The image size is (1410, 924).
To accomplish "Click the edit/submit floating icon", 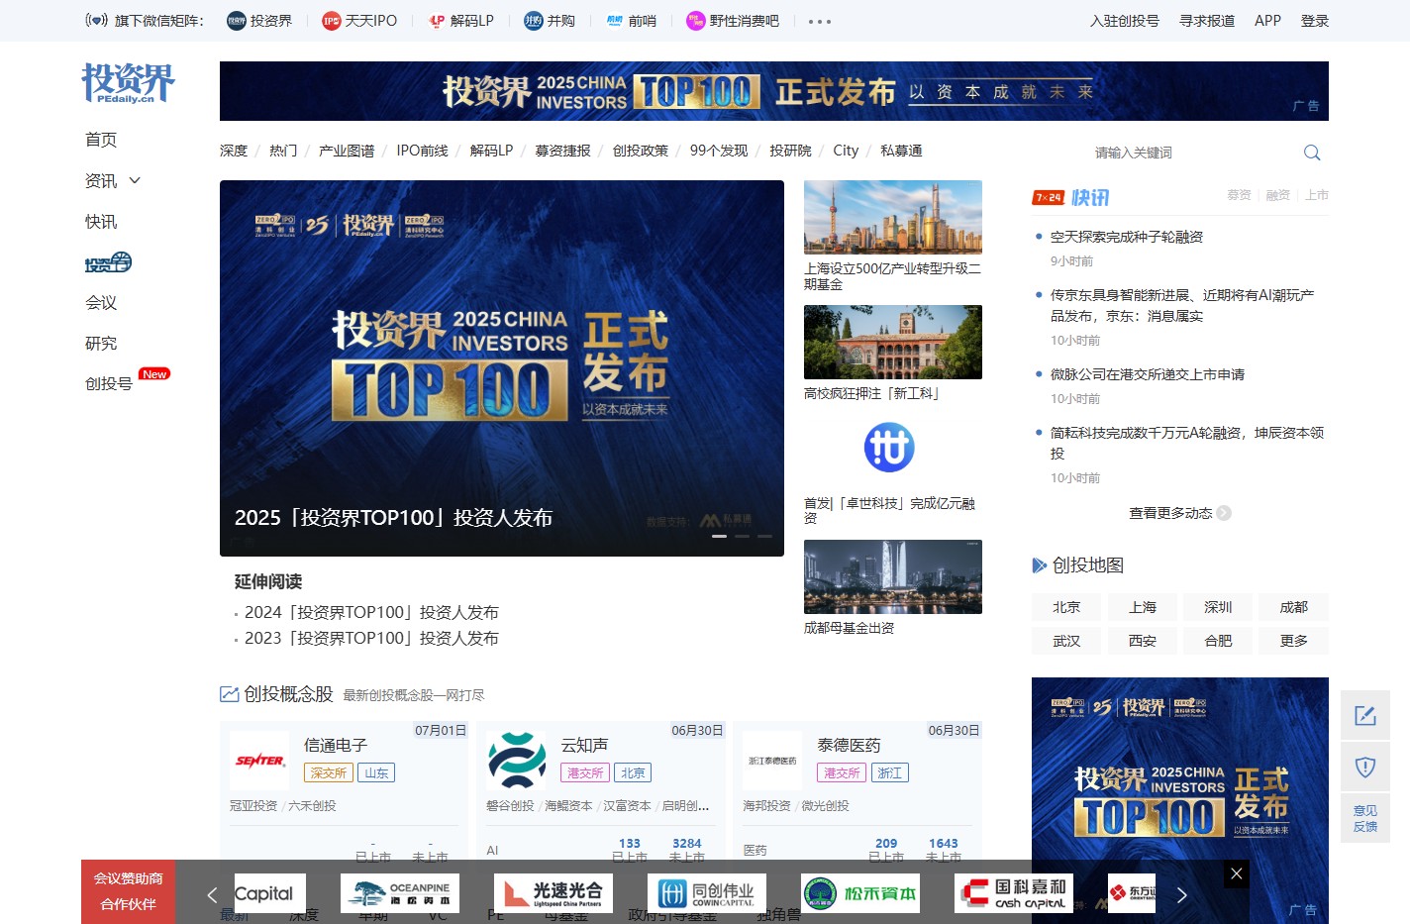I will [1365, 715].
